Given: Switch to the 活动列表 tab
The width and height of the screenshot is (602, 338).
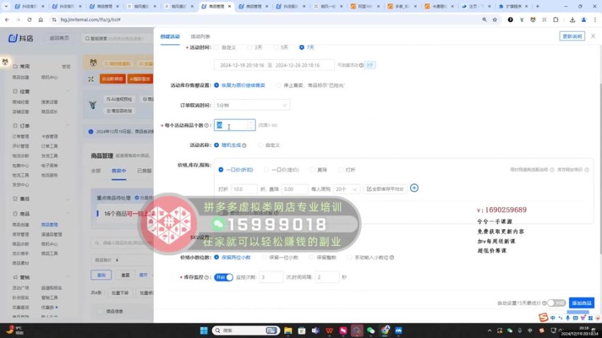Looking at the screenshot, I should pyautogui.click(x=200, y=36).
